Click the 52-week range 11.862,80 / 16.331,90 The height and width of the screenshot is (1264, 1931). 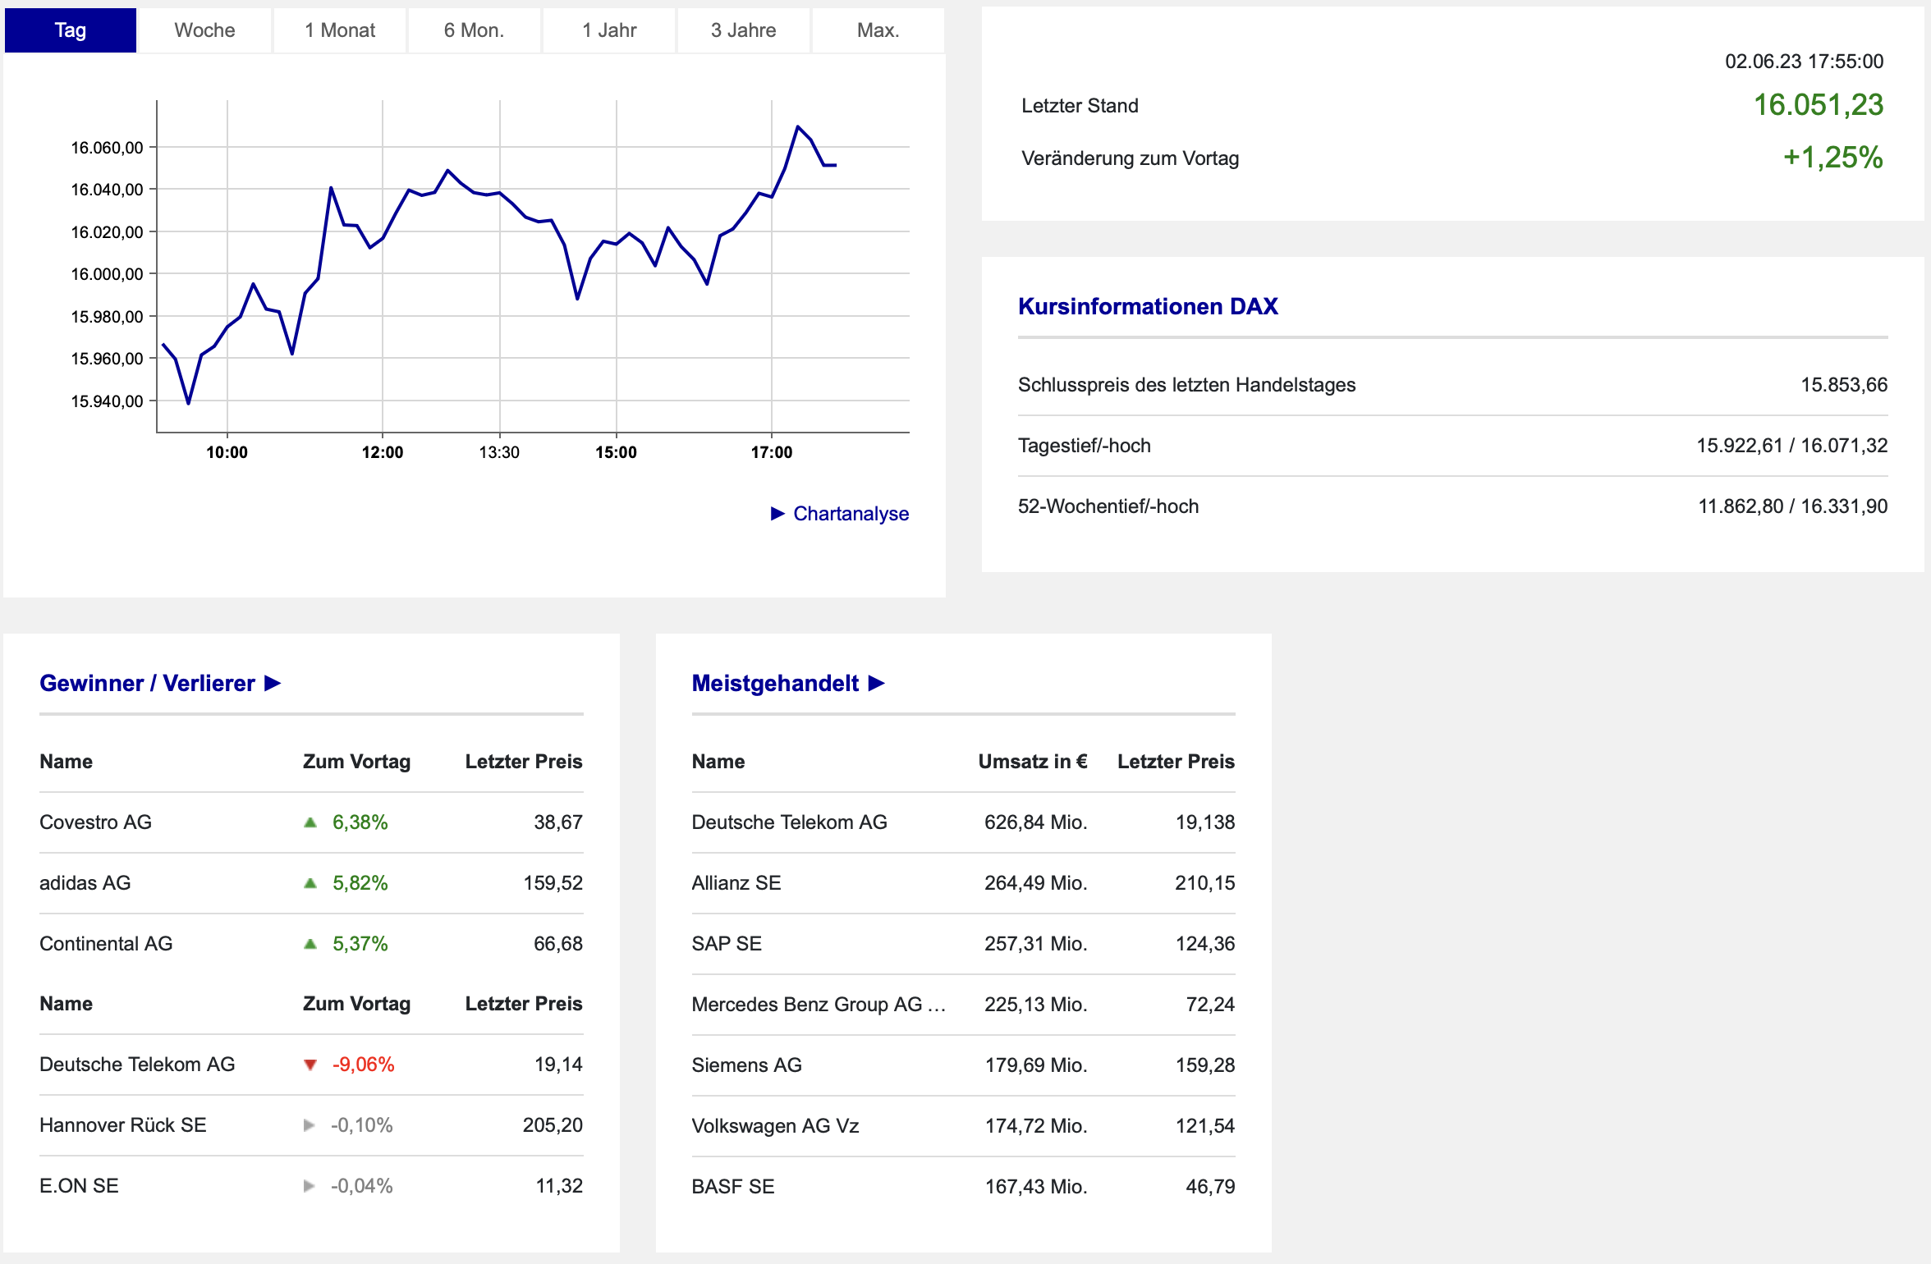1793,506
